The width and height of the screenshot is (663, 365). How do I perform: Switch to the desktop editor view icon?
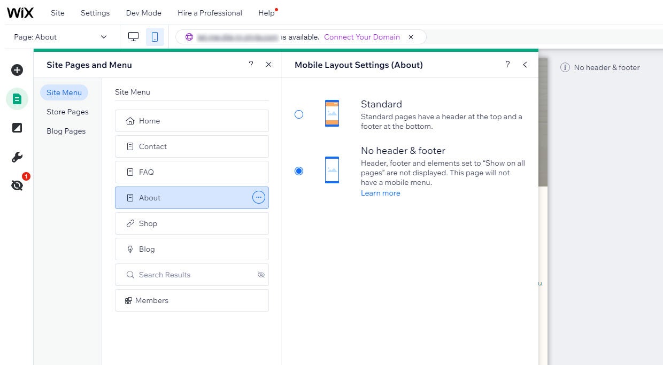[x=134, y=37]
